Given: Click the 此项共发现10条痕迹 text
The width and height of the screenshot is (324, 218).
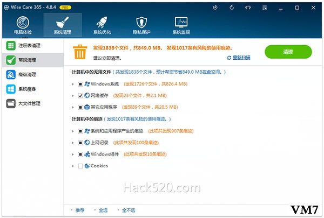Looking at the screenshot, I should point(145,154).
